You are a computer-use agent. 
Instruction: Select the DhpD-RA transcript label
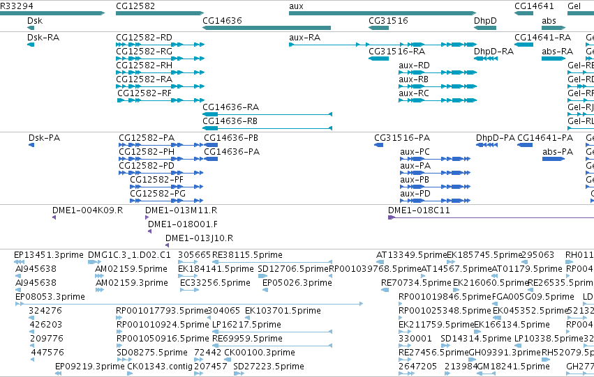(x=493, y=52)
